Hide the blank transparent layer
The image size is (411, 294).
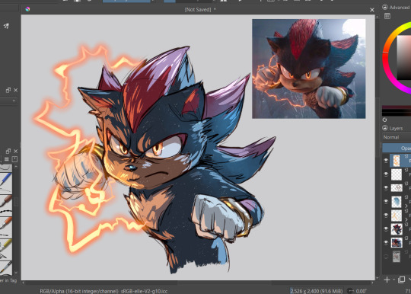[386, 174]
